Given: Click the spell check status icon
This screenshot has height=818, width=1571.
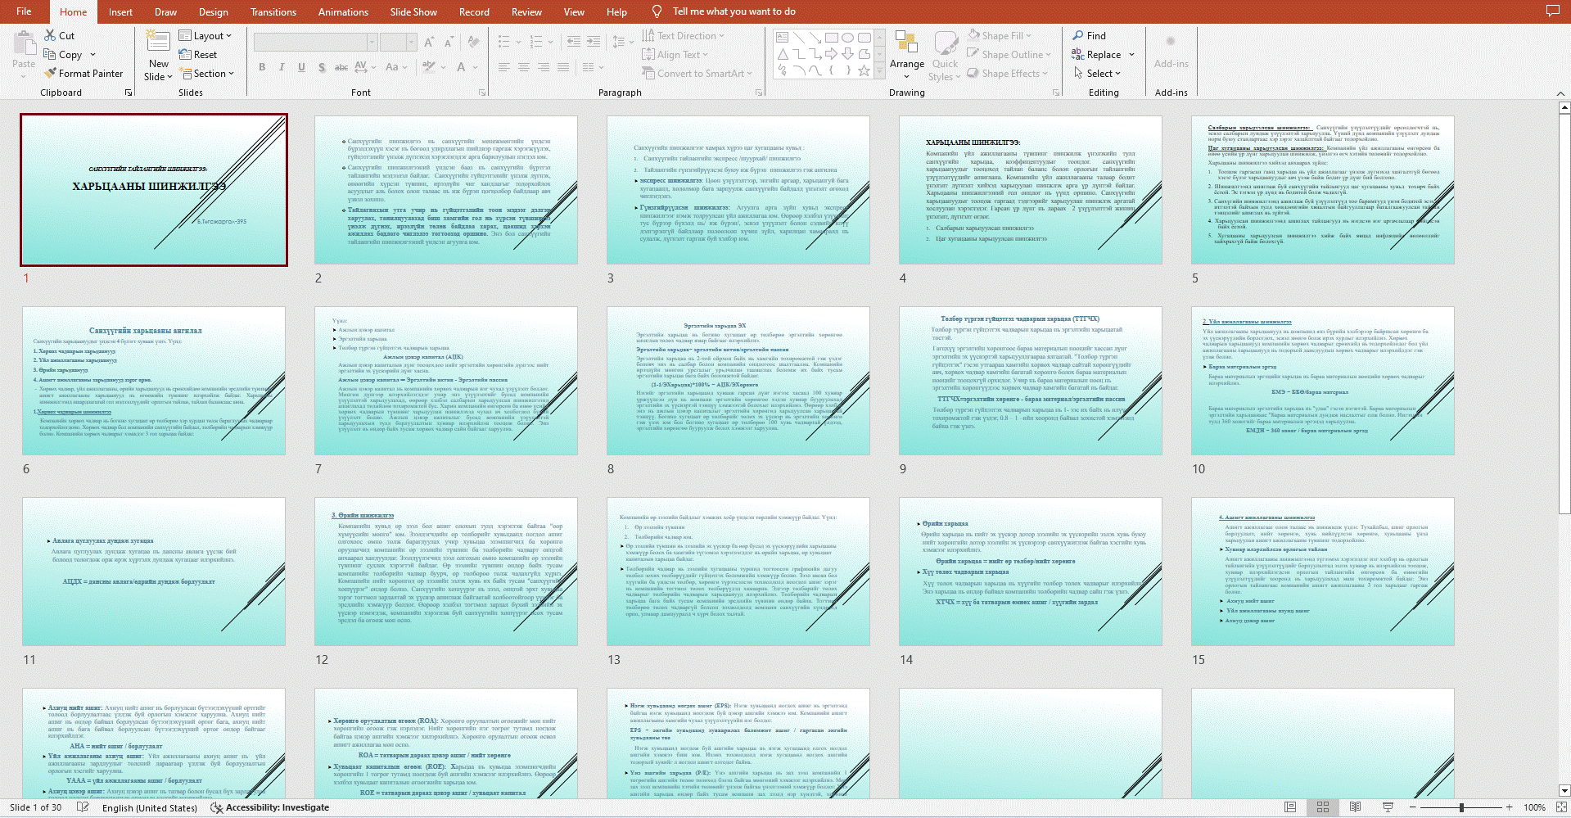Looking at the screenshot, I should [83, 807].
